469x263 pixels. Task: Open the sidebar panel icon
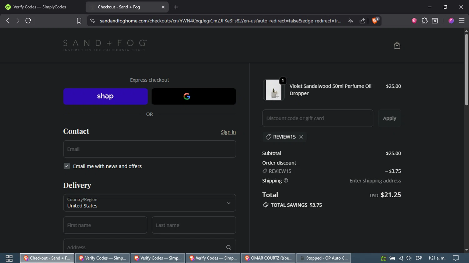pyautogui.click(x=435, y=21)
